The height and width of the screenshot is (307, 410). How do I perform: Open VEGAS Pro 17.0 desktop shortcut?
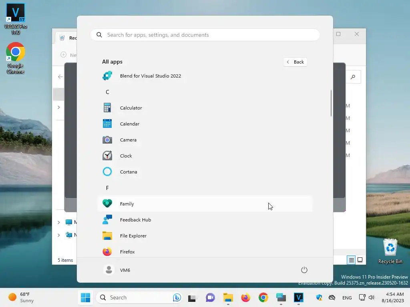pyautogui.click(x=16, y=19)
